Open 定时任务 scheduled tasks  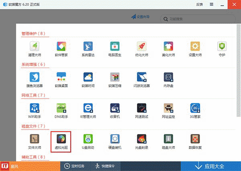(74, 166)
